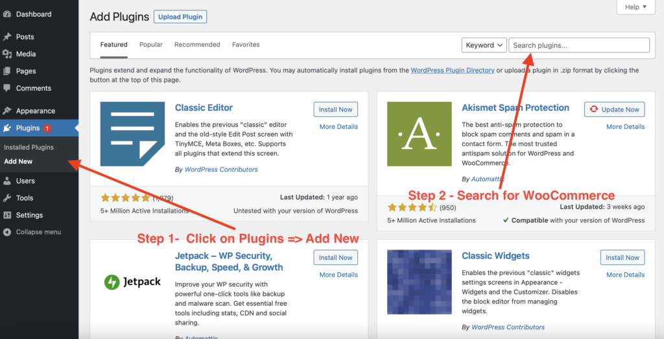Open the Favorites tab
The image size is (664, 339).
click(x=246, y=45)
